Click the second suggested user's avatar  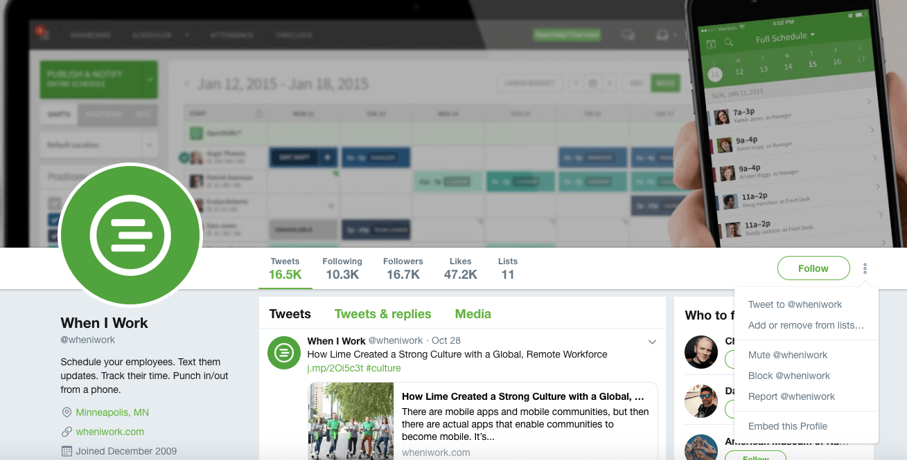701,401
